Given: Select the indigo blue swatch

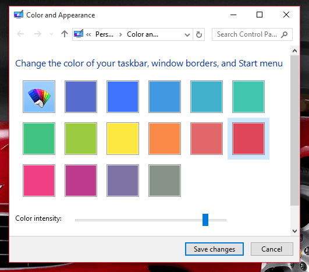Looking at the screenshot, I should 81,97.
